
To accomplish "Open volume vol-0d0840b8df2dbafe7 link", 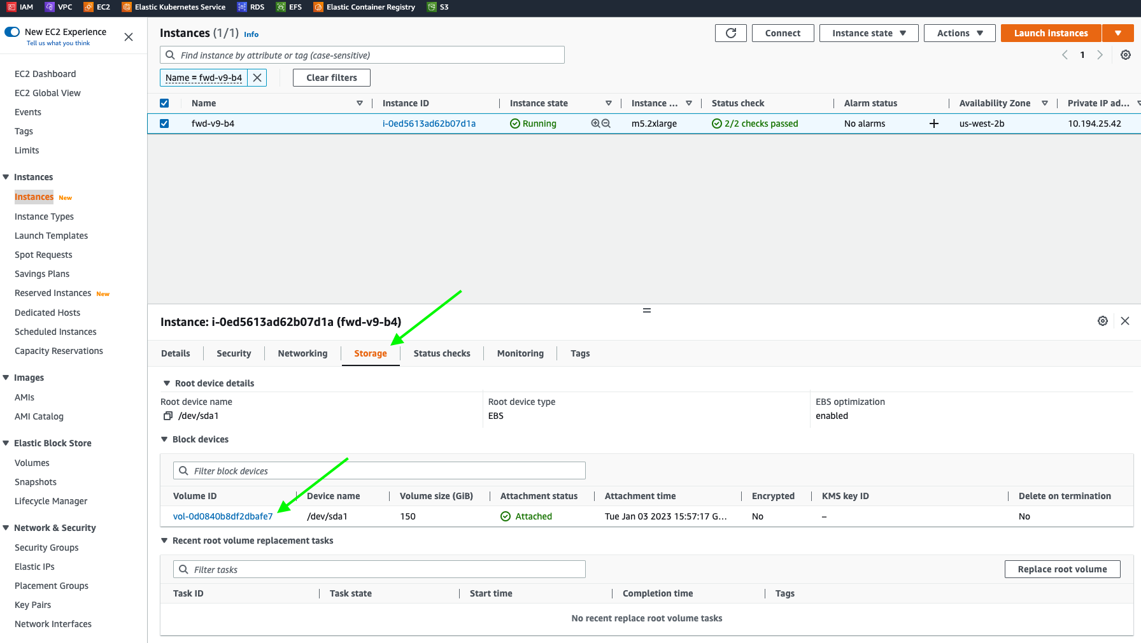I will (x=223, y=516).
